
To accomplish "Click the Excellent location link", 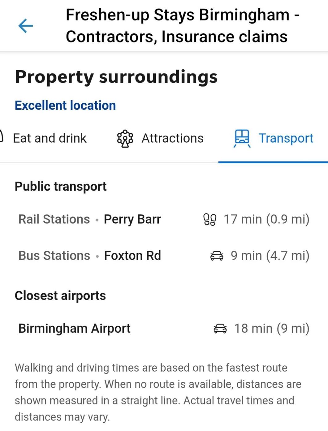I will pyautogui.click(x=65, y=105).
